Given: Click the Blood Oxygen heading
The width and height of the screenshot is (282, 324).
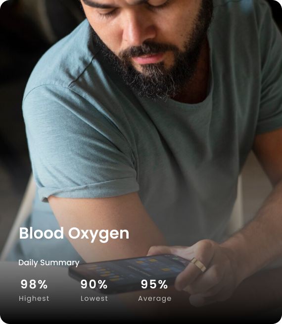Looking at the screenshot, I should point(74,234).
